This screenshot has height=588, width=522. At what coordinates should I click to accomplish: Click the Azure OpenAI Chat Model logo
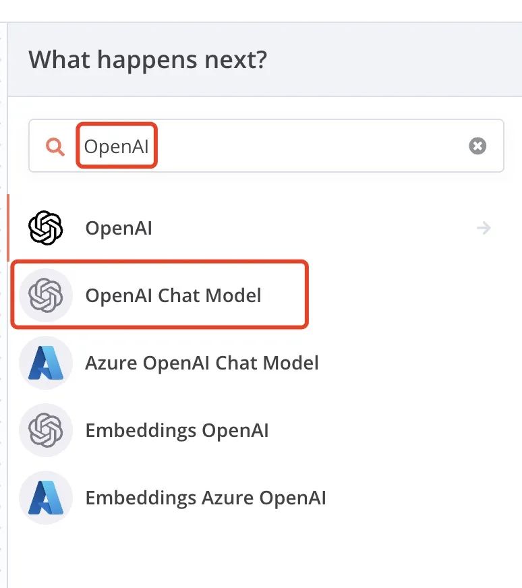click(45, 363)
